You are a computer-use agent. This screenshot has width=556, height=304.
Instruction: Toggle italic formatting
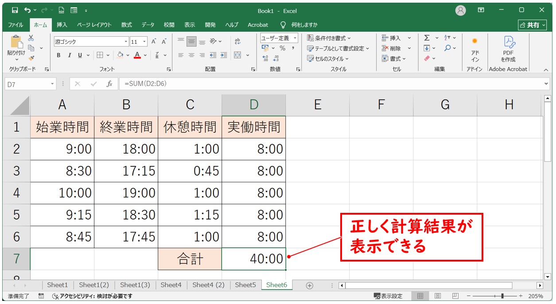[x=69, y=55]
